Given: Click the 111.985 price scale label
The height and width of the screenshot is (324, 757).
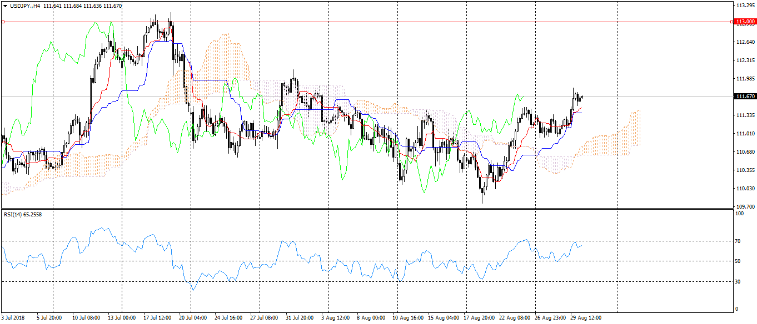Looking at the screenshot, I should [x=744, y=79].
